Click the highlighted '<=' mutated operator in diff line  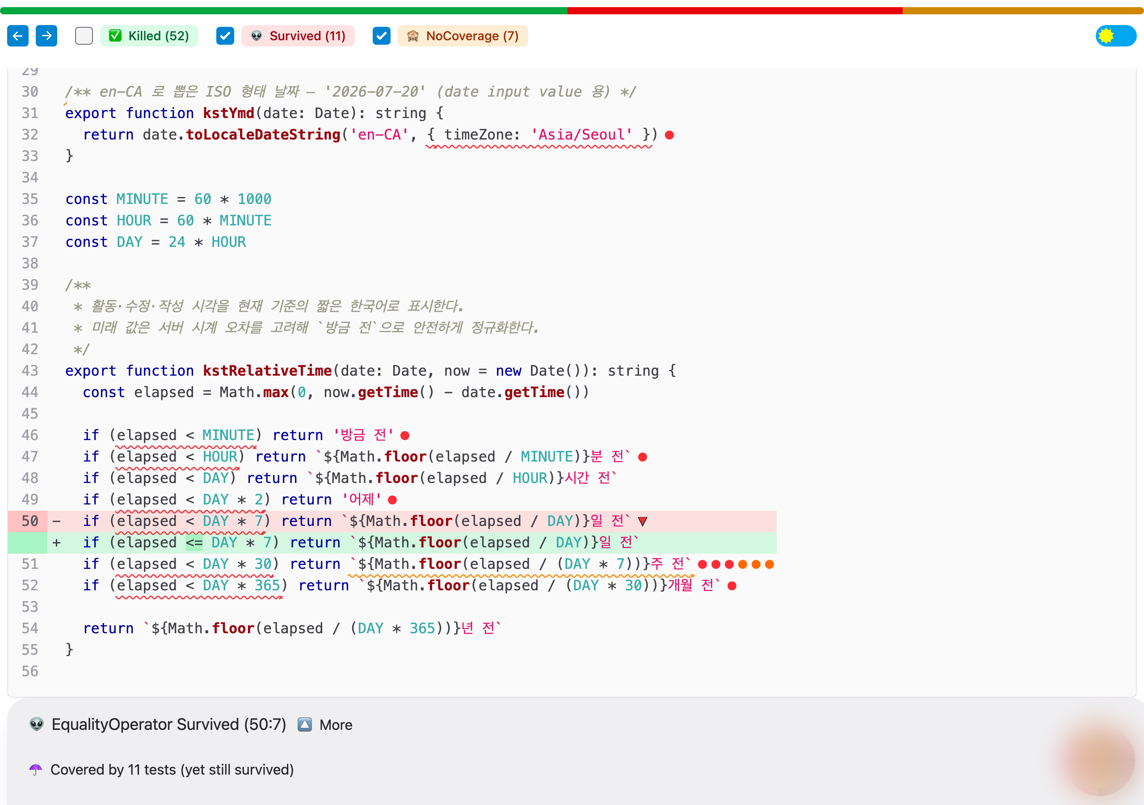click(194, 542)
